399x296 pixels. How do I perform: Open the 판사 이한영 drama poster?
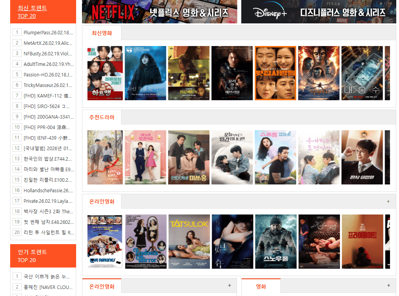pos(362,158)
